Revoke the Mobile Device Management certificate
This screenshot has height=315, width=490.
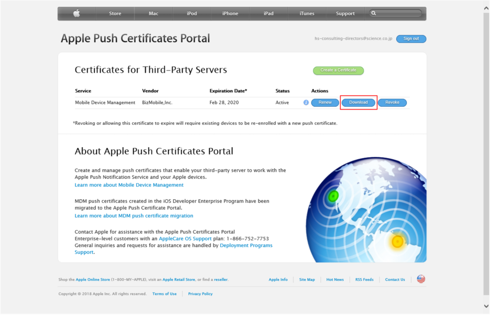point(392,102)
